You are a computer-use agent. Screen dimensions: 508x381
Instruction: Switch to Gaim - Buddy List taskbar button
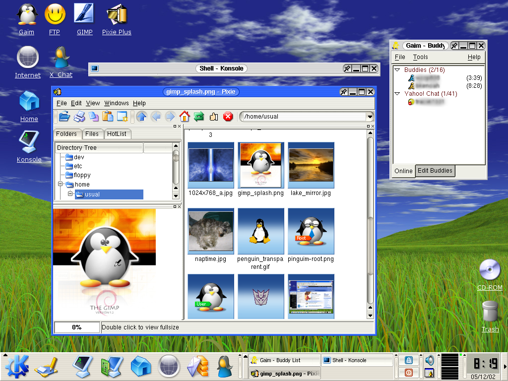284,360
